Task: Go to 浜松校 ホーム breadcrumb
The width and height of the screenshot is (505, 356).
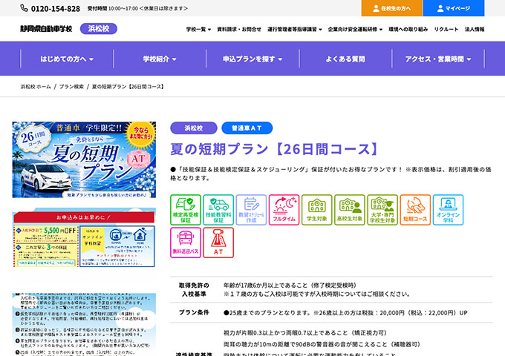Action: click(36, 87)
